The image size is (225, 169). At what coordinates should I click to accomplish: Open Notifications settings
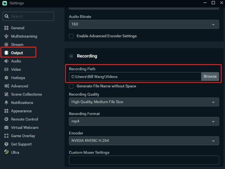[22, 103]
